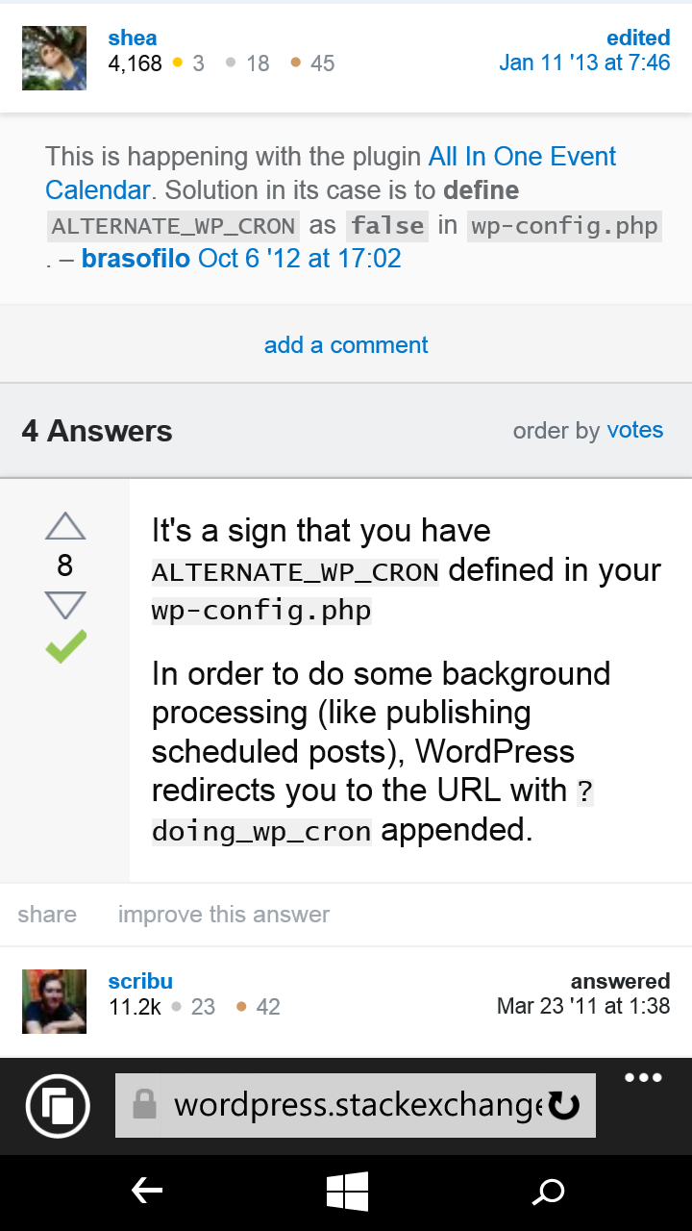The image size is (692, 1231).
Task: Open scribu's user profile
Action: tap(140, 982)
